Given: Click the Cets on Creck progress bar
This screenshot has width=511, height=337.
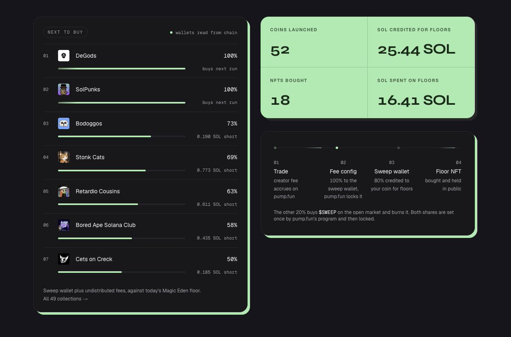Looking at the screenshot, I should pos(122,272).
